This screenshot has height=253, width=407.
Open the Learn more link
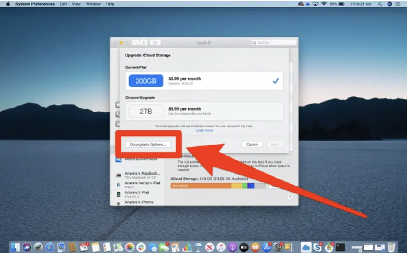click(x=204, y=130)
